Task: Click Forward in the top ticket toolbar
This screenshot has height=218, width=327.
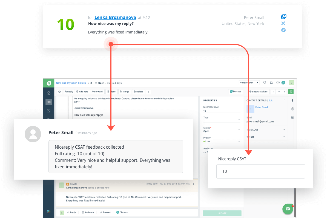Action: tap(97, 92)
